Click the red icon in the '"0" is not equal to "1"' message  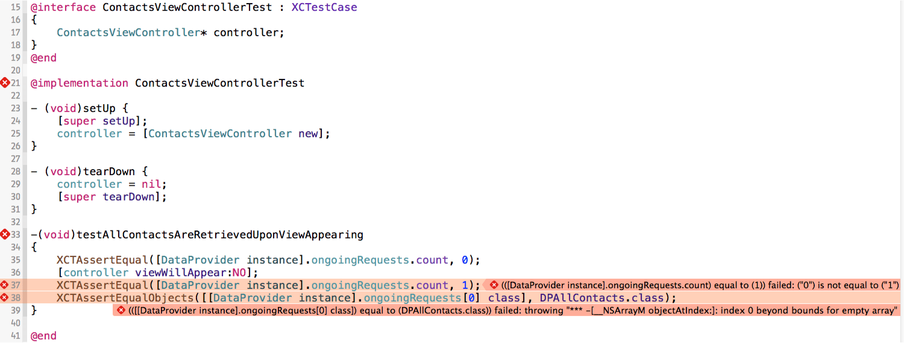[x=494, y=285]
